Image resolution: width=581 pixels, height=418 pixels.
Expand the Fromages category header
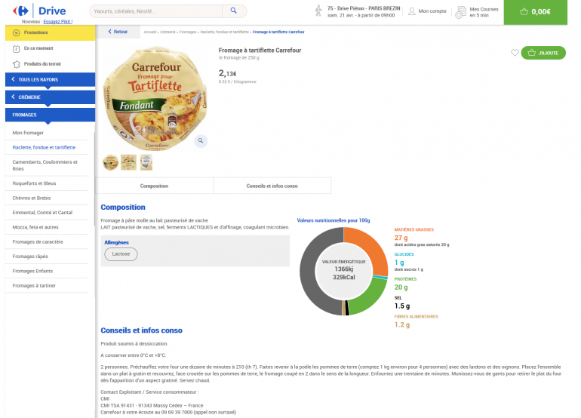tap(50, 115)
